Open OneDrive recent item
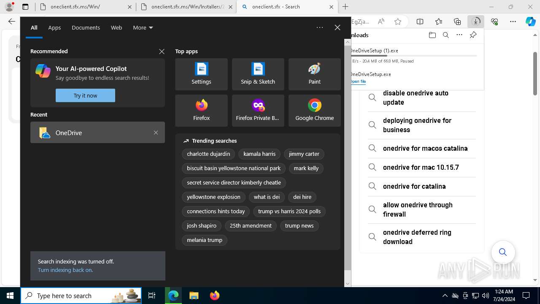 point(97,133)
